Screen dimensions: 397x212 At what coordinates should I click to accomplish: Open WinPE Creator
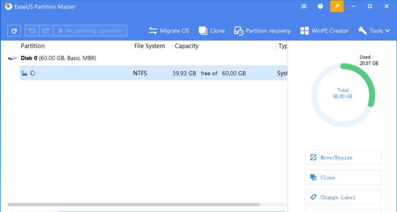[324, 31]
